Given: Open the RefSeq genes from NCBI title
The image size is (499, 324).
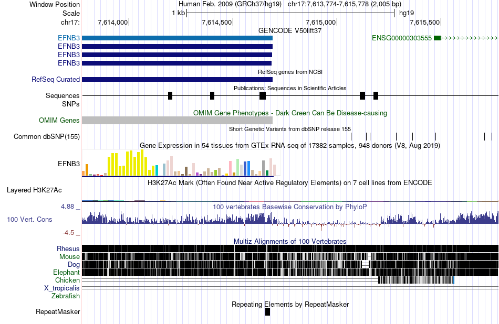Looking at the screenshot, I should (x=290, y=72).
